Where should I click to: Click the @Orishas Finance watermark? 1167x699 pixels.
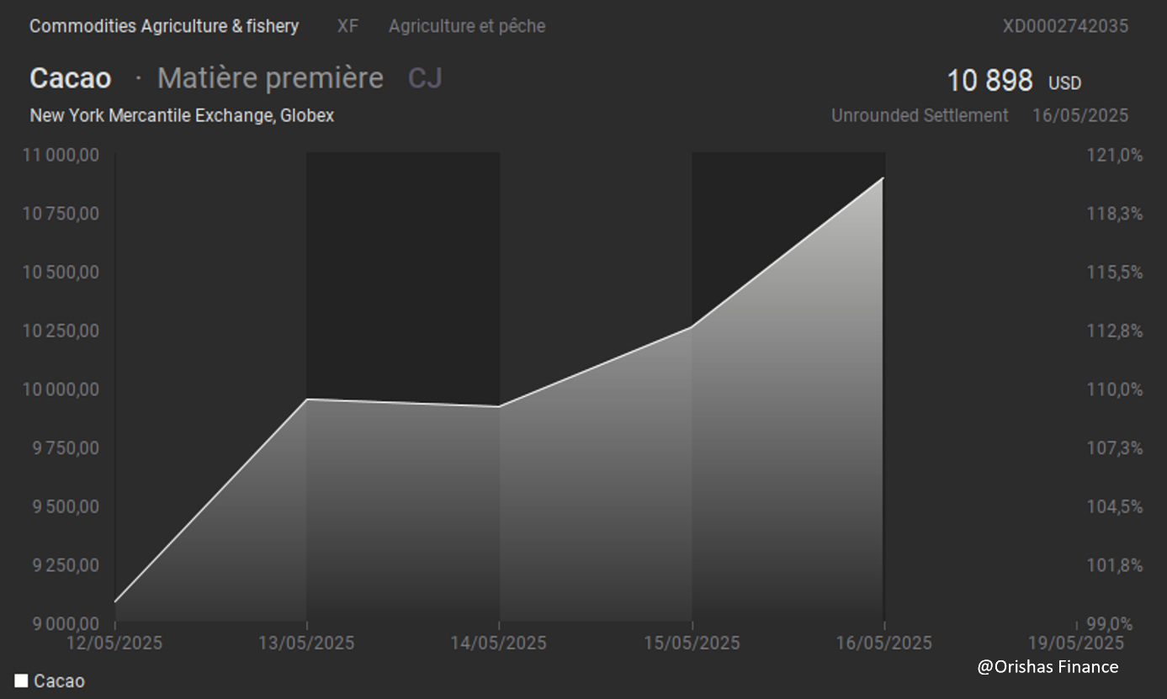[x=1048, y=667]
